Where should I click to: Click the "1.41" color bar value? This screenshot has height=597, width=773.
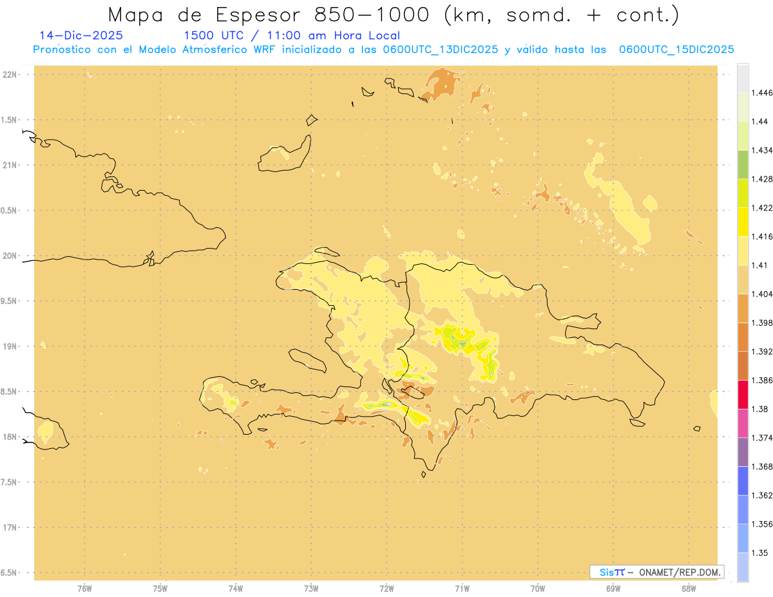(759, 265)
